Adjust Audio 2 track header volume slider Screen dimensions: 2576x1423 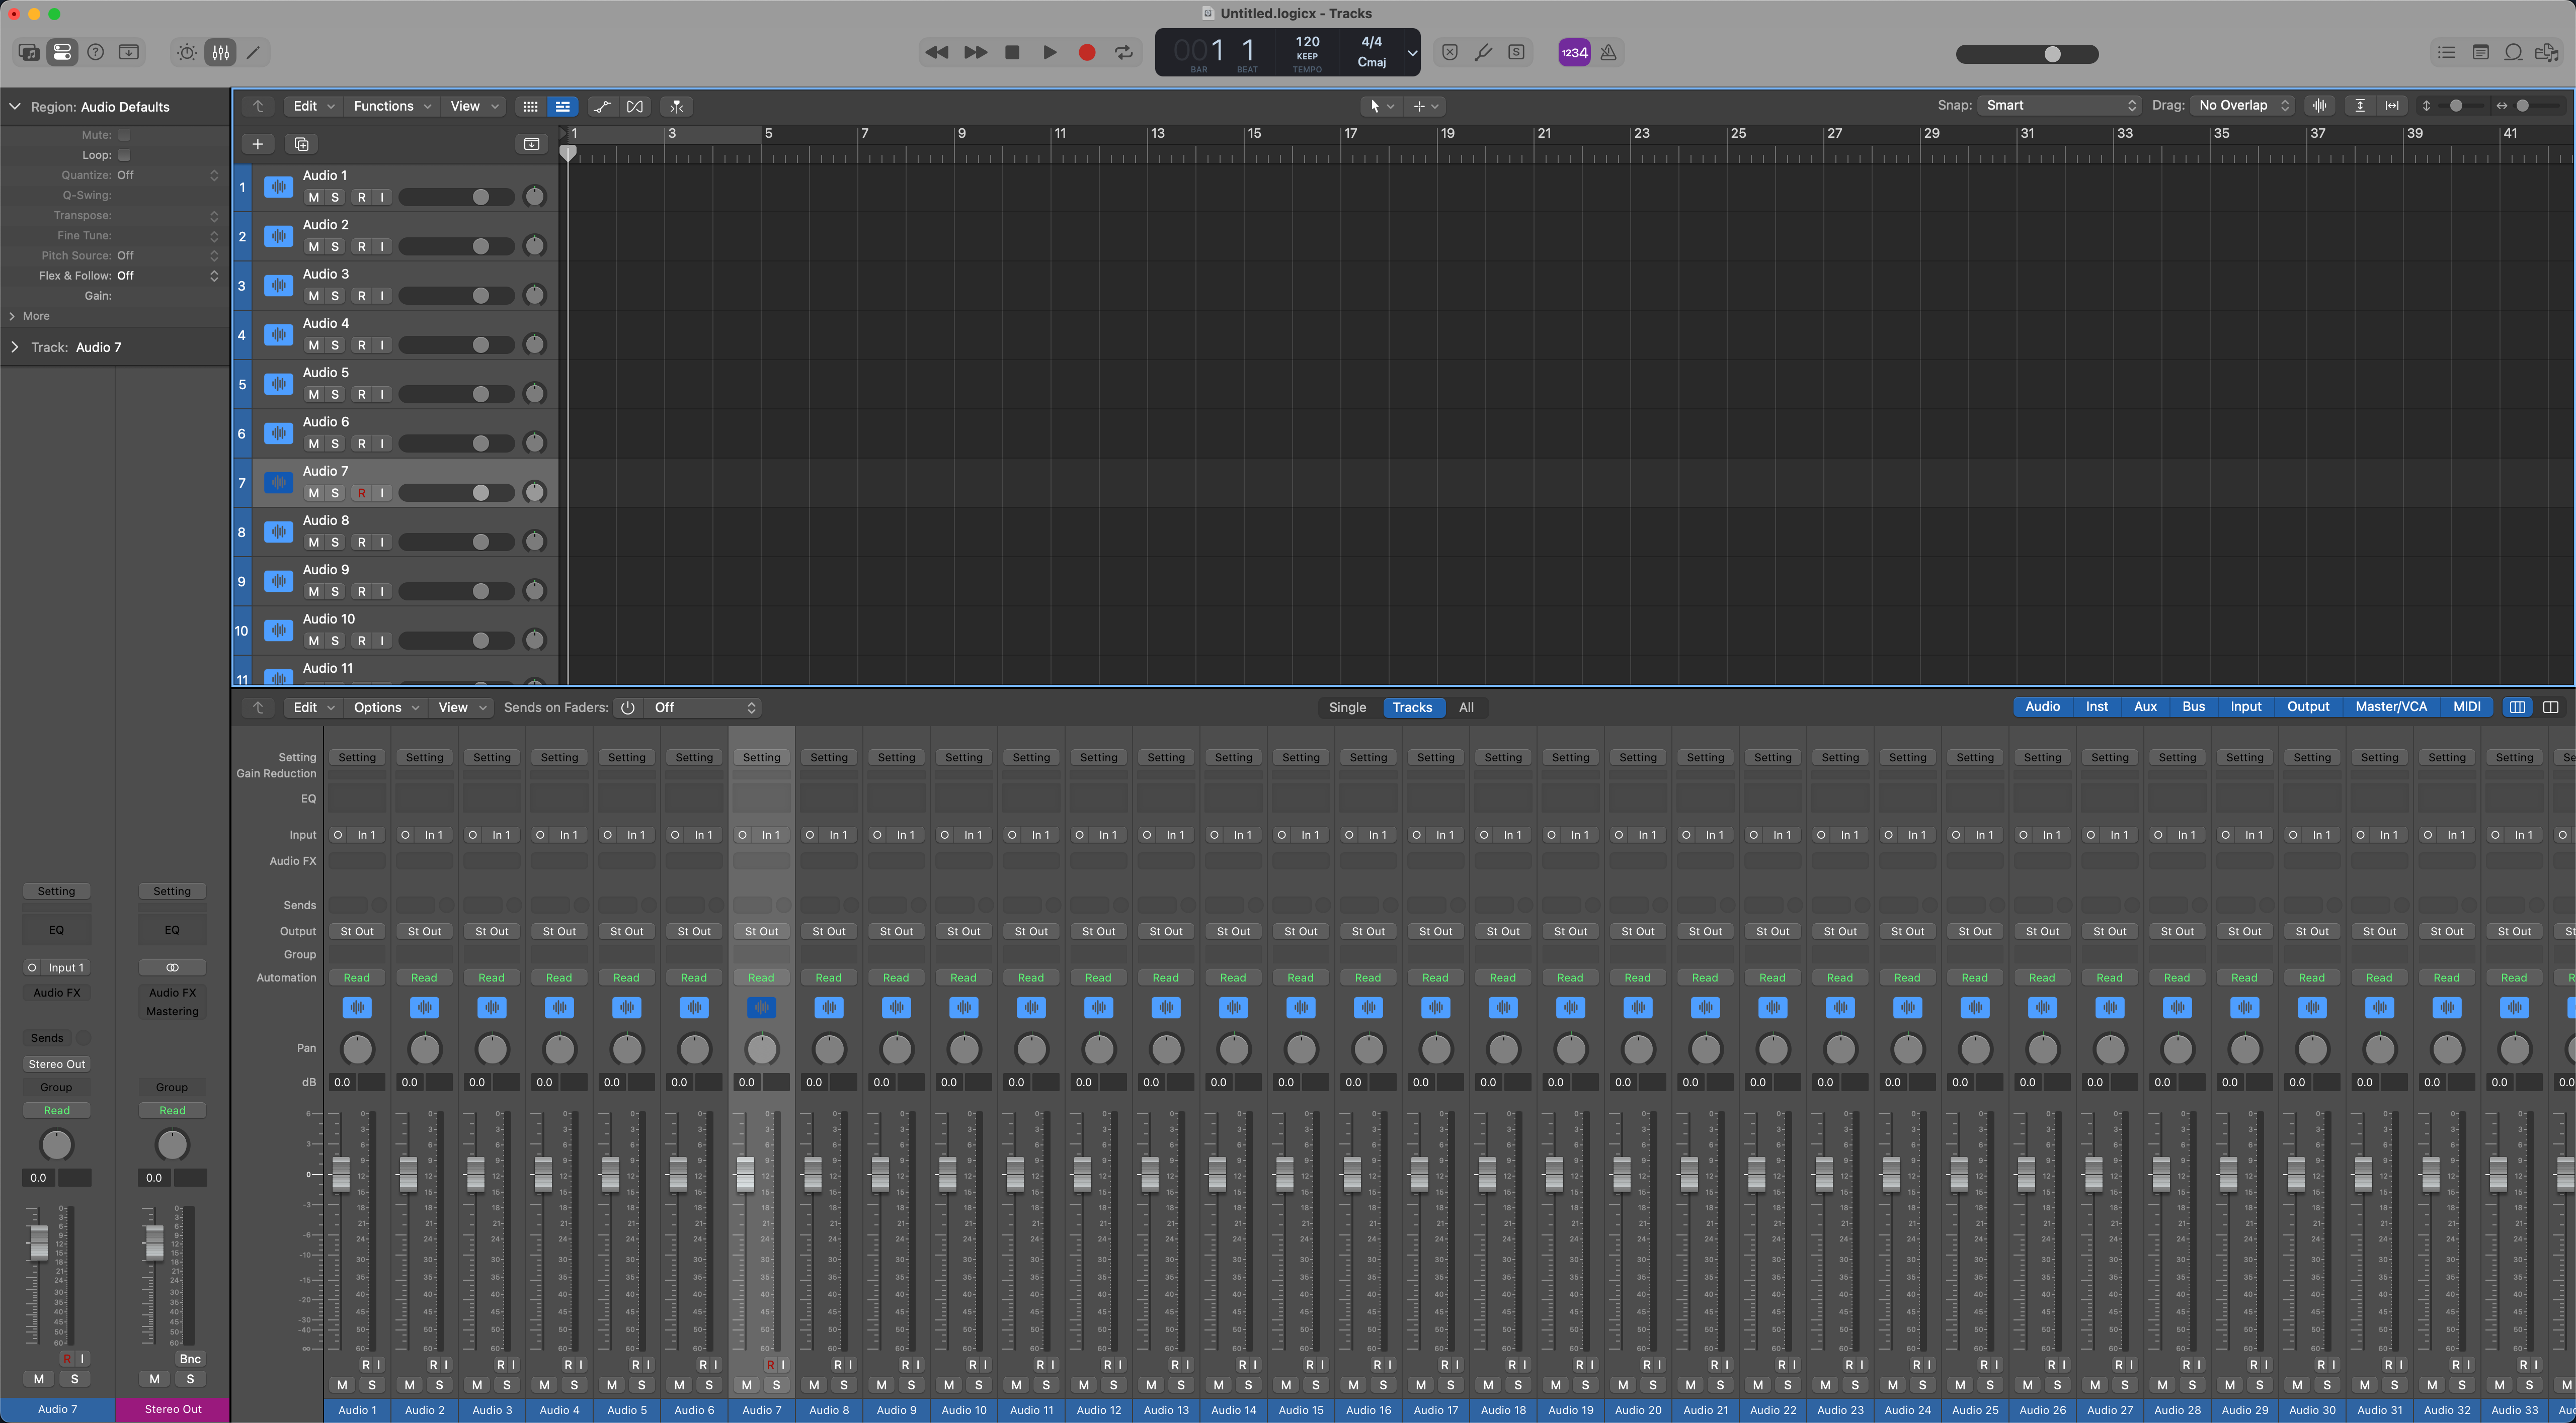(456, 247)
